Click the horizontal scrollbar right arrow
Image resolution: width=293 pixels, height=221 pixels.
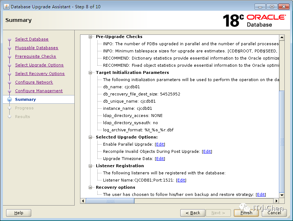point(276,201)
